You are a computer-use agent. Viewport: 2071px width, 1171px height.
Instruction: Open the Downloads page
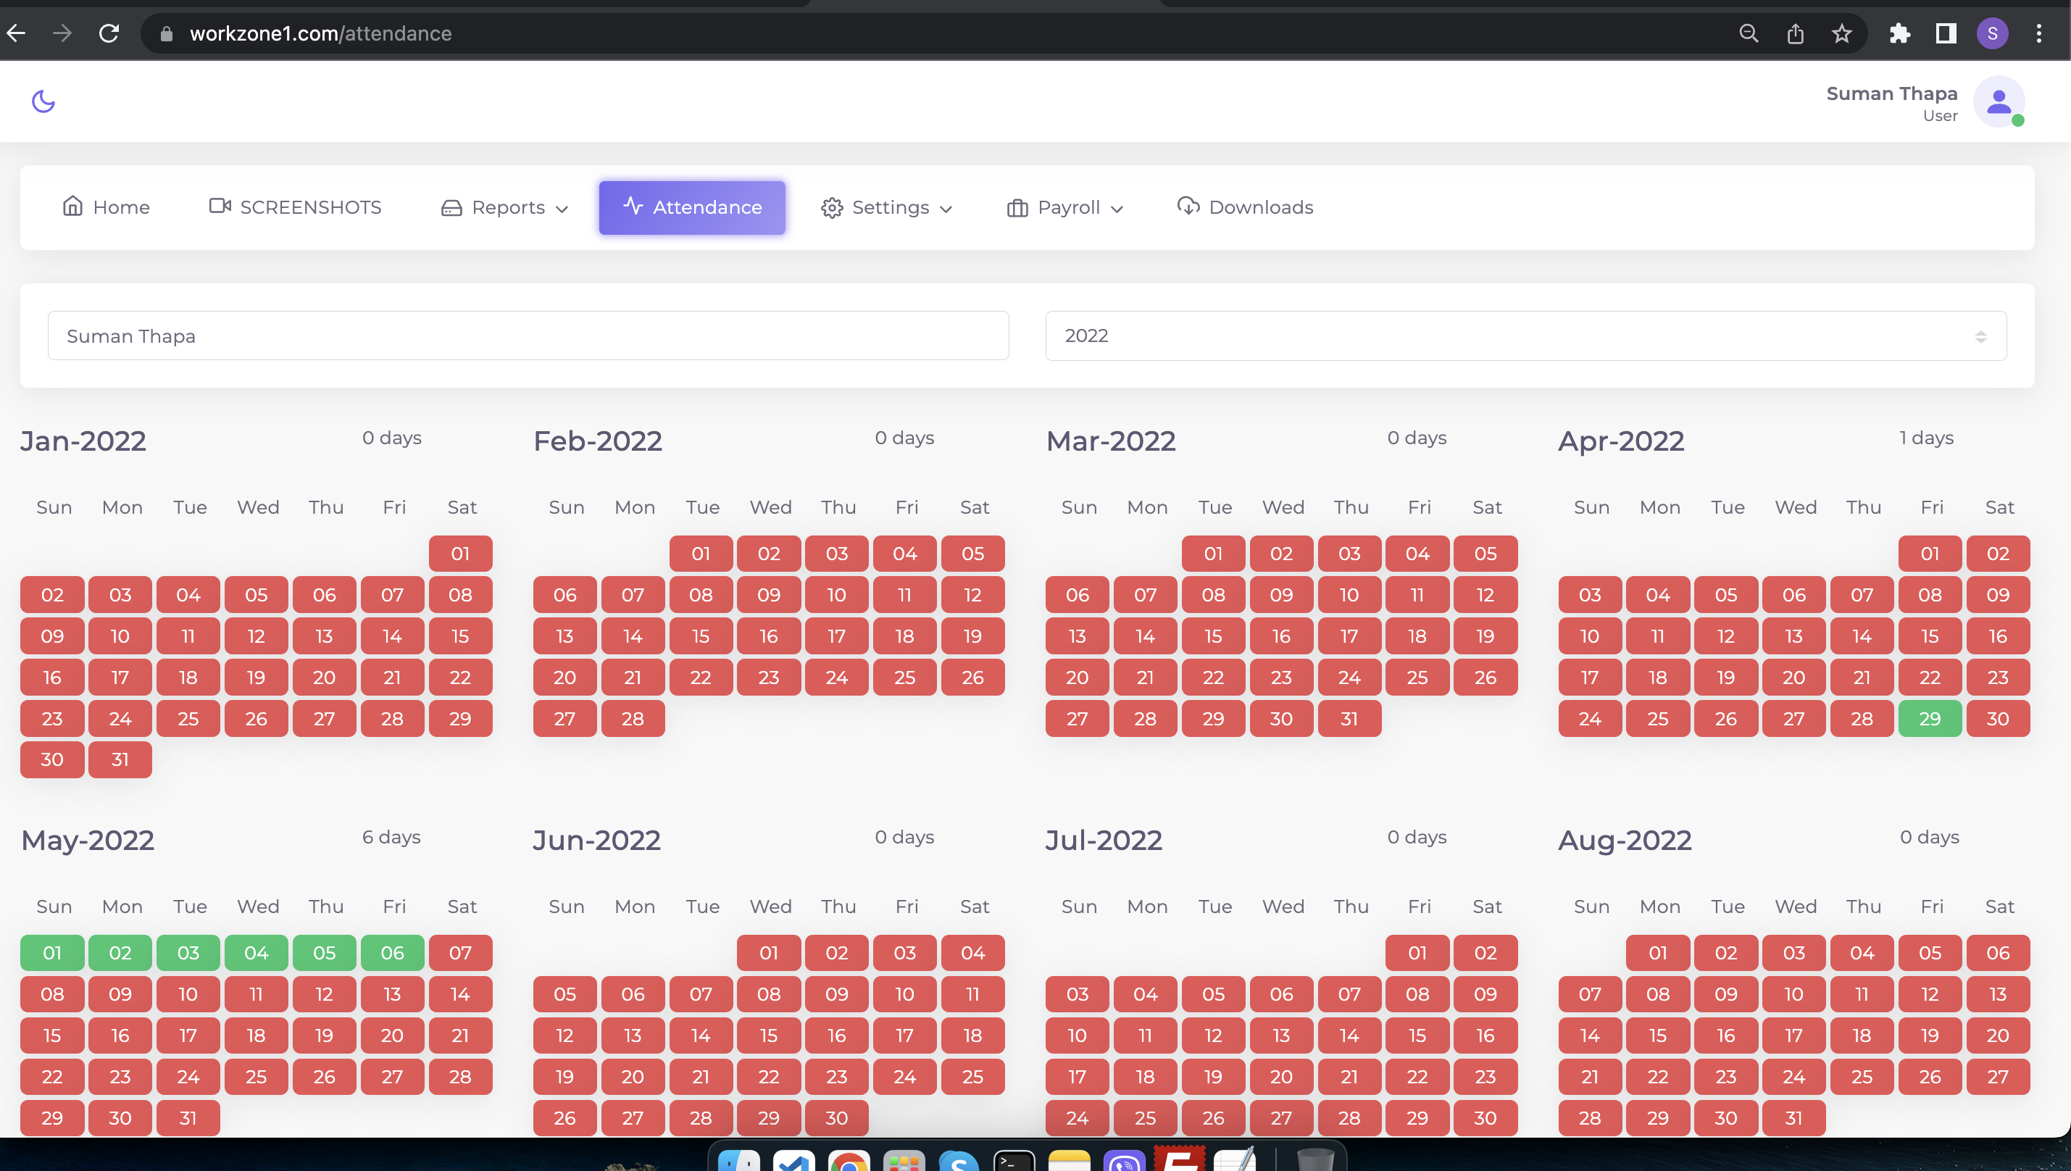click(x=1245, y=207)
